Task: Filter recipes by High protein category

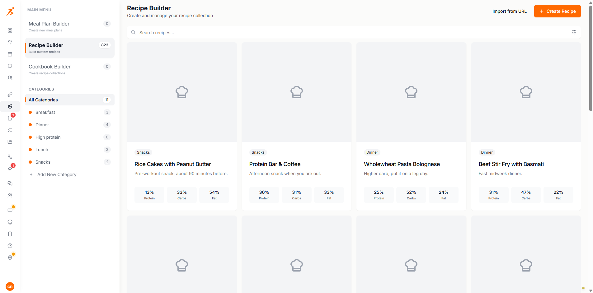Action: (70, 137)
